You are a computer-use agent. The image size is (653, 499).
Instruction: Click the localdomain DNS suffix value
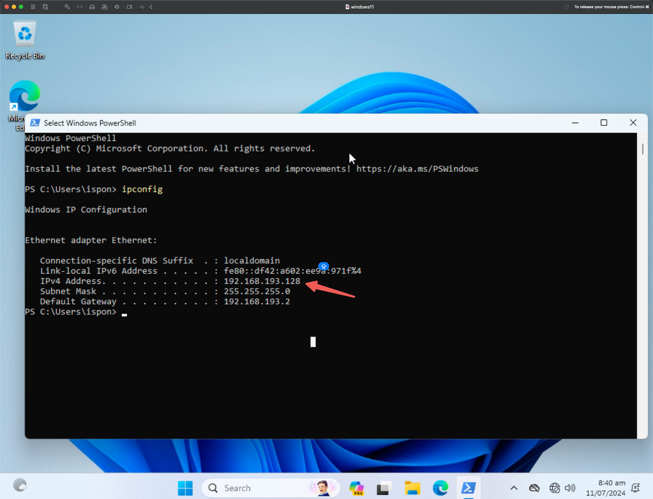(252, 261)
